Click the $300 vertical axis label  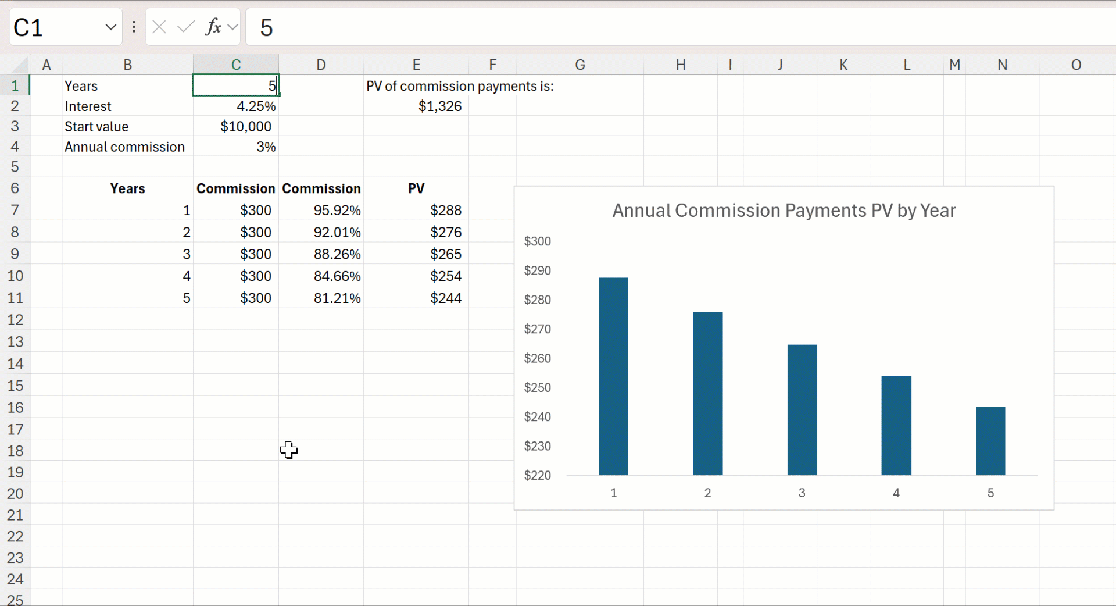(x=537, y=241)
